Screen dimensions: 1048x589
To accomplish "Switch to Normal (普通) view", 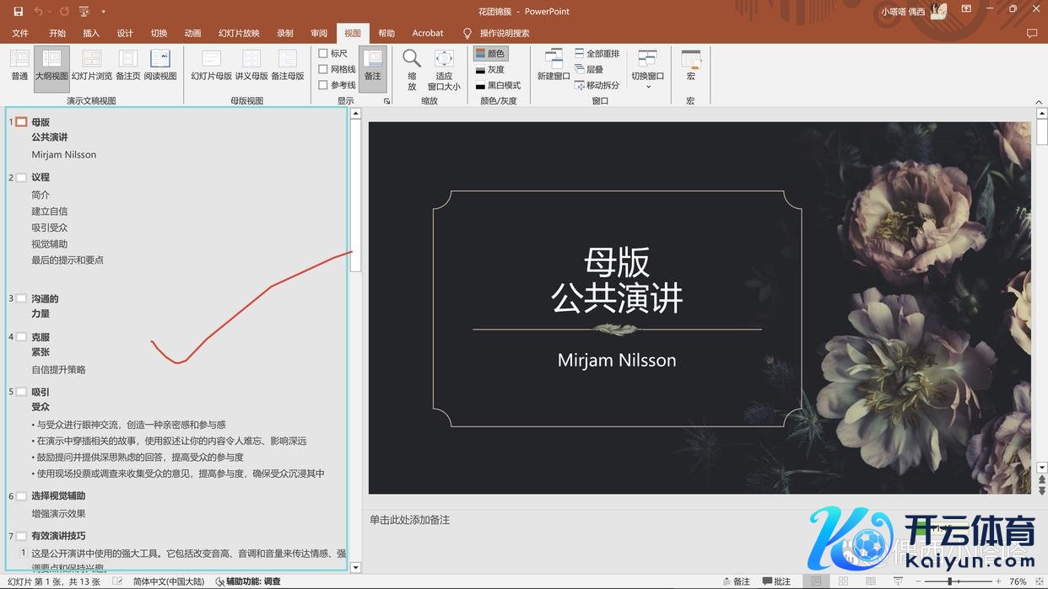I will (19, 66).
